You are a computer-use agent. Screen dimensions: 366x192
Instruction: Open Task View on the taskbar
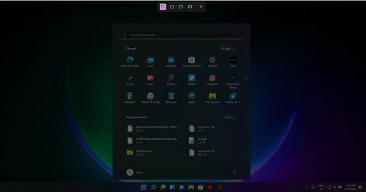pos(163,187)
